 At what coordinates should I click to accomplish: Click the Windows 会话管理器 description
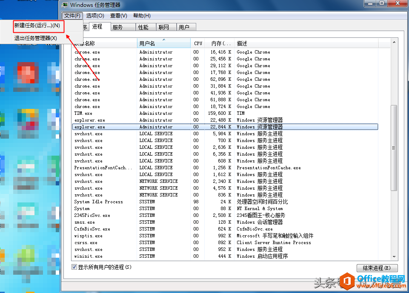click(260, 222)
